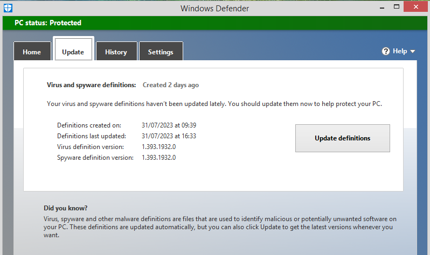Click the green PC status Protected banner

215,23
